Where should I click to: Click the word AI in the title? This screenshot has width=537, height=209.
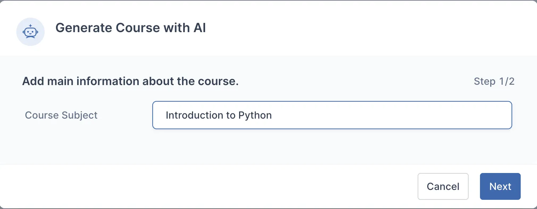click(199, 28)
